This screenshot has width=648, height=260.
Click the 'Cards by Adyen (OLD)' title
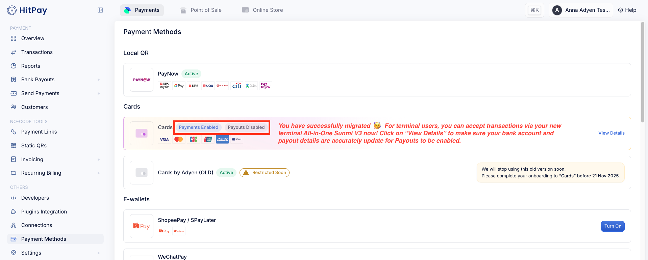point(185,173)
